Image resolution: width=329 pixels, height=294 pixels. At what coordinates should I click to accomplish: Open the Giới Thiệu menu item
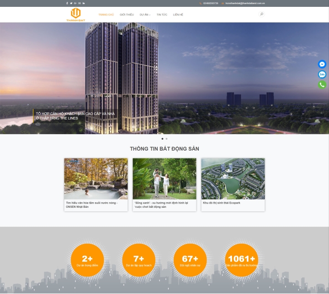pyautogui.click(x=127, y=15)
